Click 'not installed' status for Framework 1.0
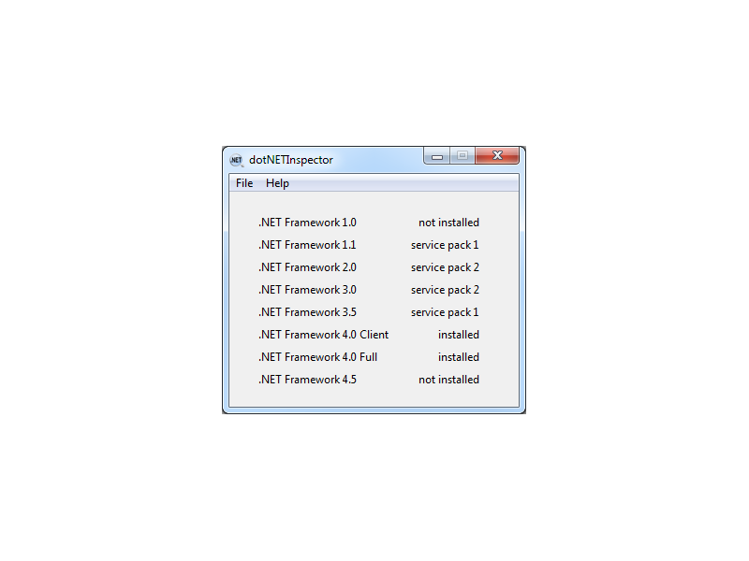The height and width of the screenshot is (561, 749). coord(449,223)
